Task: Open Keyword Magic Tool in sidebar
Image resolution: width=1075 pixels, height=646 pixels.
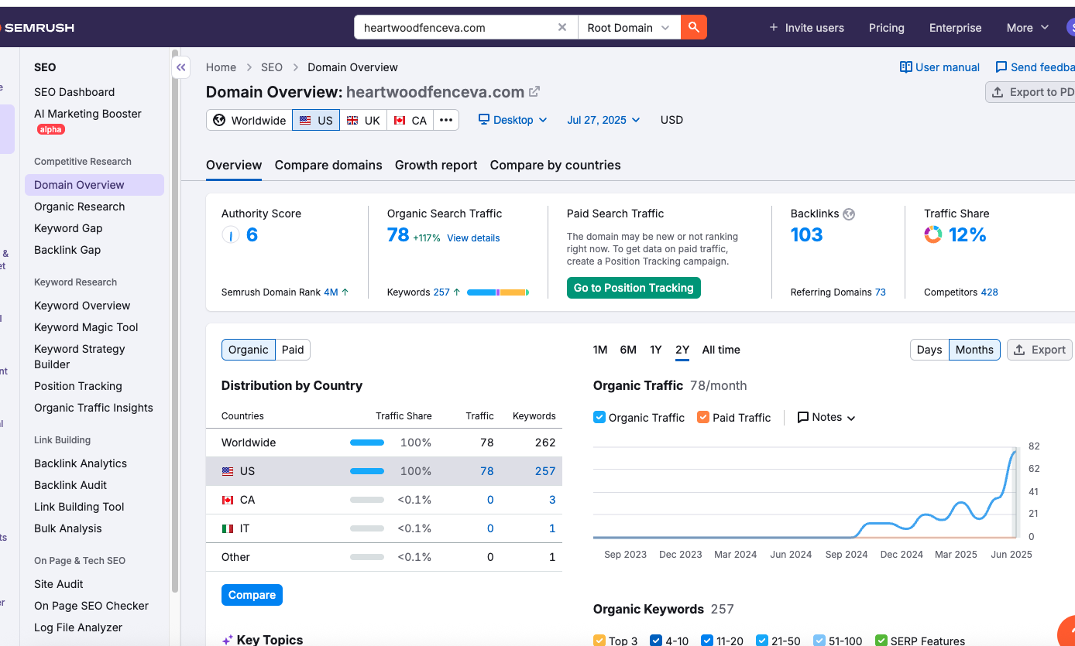Action: 86,327
